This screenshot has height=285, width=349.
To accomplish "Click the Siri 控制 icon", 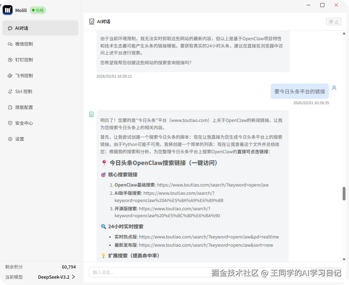I will pos(10,92).
